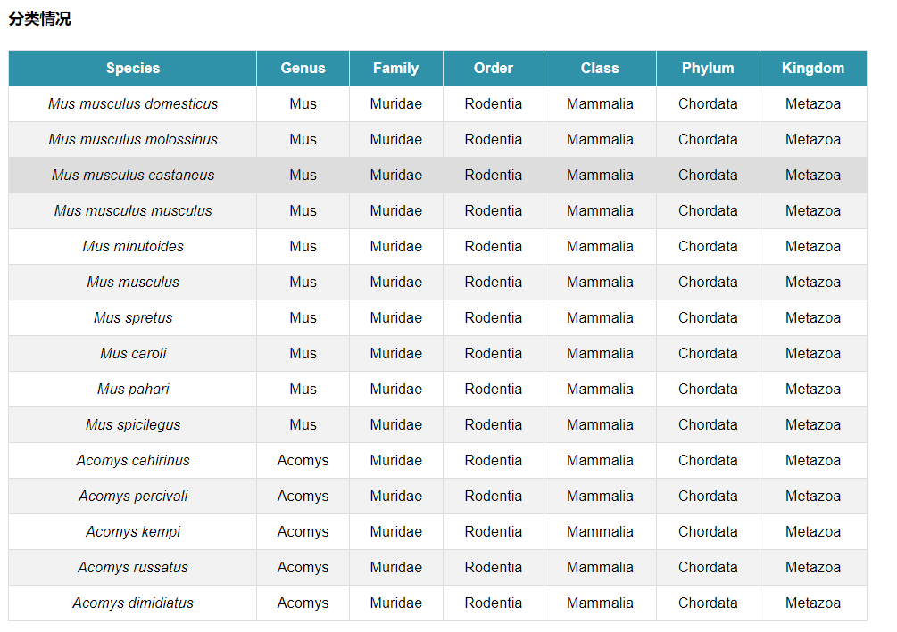Select the Mus musculus castaneus cell
The image size is (897, 632).
133,175
